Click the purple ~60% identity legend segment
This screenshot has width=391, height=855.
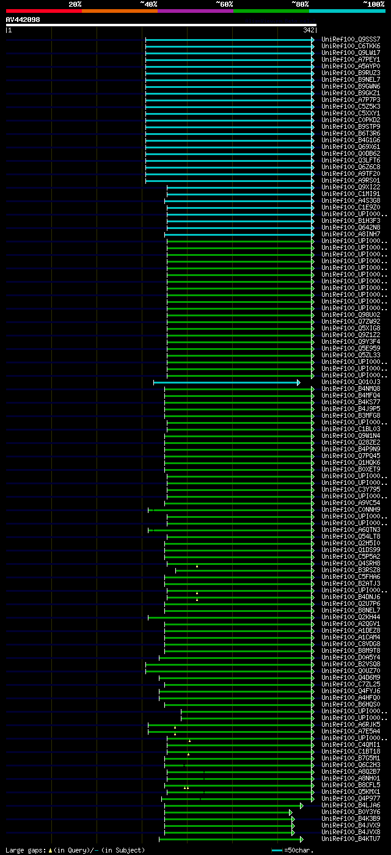tap(195, 11)
